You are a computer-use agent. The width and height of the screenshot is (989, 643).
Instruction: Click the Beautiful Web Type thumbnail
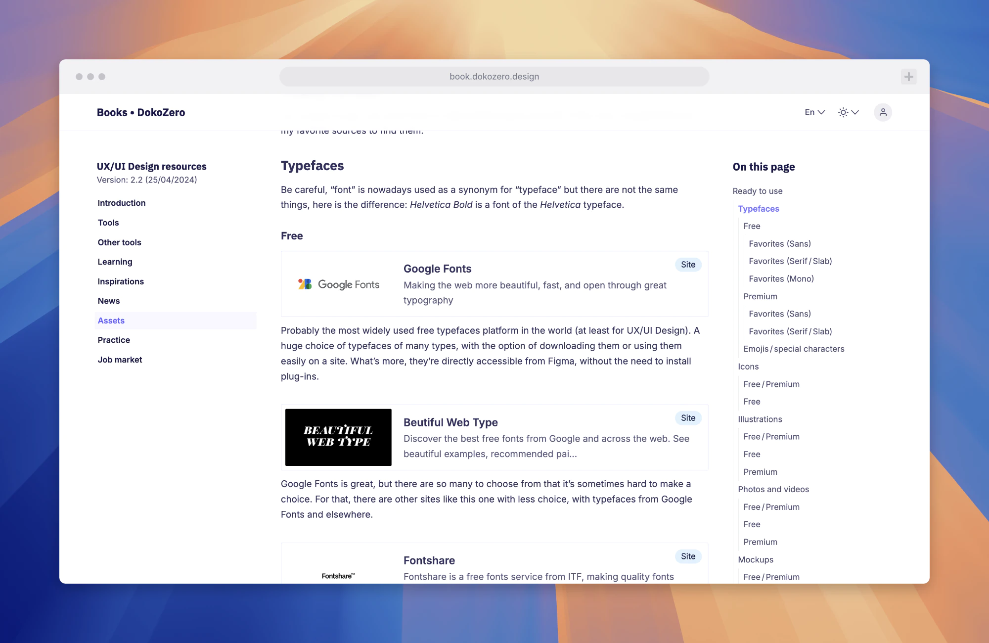[338, 437]
